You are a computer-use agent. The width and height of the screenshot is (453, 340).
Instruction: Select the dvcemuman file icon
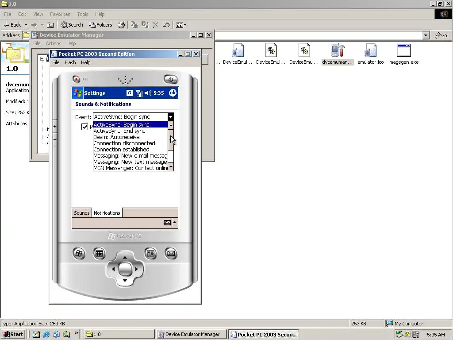click(338, 54)
